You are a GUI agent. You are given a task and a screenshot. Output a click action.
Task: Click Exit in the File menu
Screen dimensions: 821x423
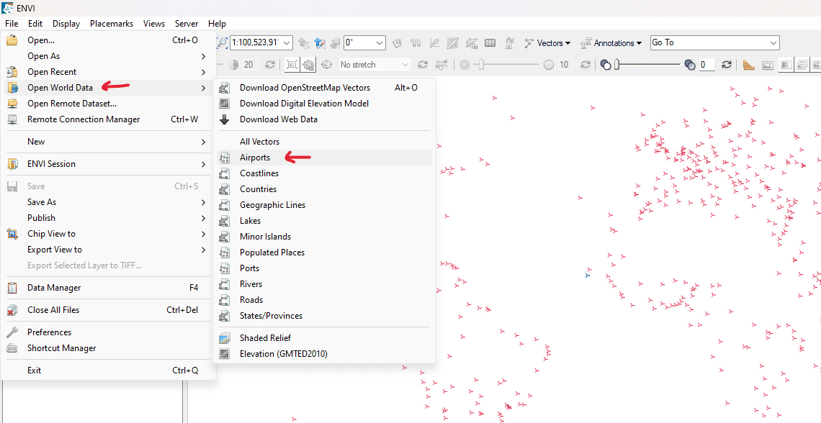pyautogui.click(x=35, y=370)
